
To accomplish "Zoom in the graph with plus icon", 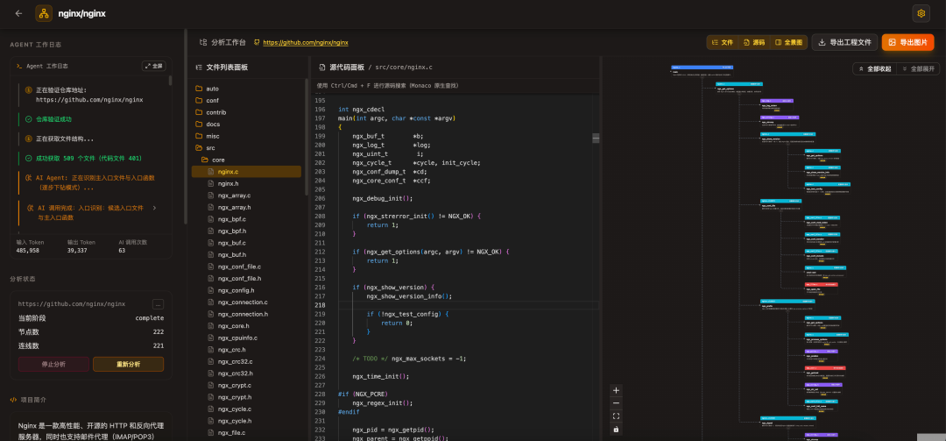I will tap(616, 390).
